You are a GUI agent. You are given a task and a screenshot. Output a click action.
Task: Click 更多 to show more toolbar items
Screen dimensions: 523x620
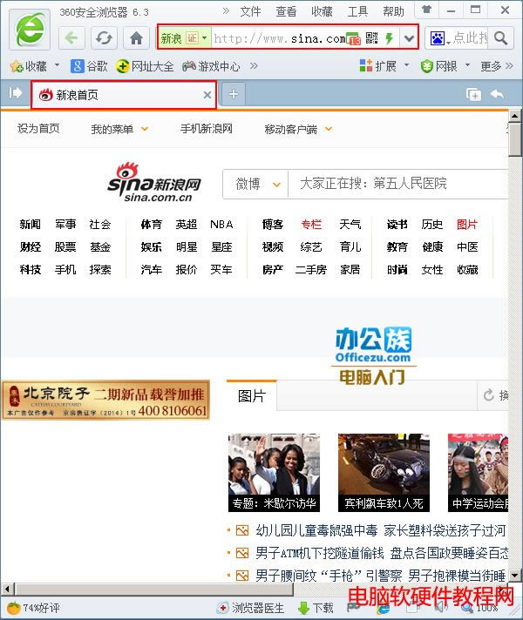pos(497,66)
